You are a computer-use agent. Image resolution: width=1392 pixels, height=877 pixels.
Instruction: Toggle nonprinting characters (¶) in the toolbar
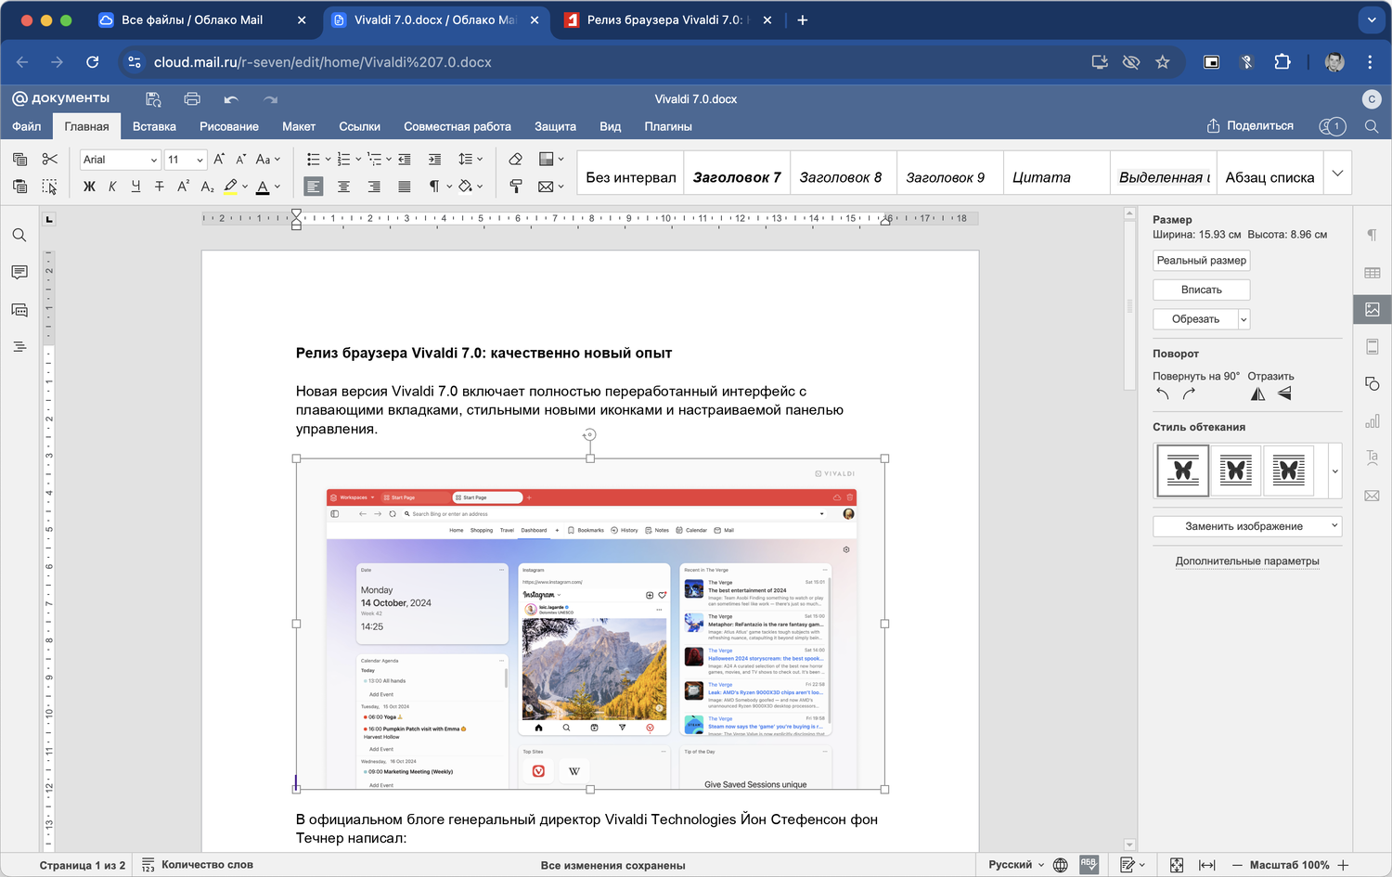point(433,187)
